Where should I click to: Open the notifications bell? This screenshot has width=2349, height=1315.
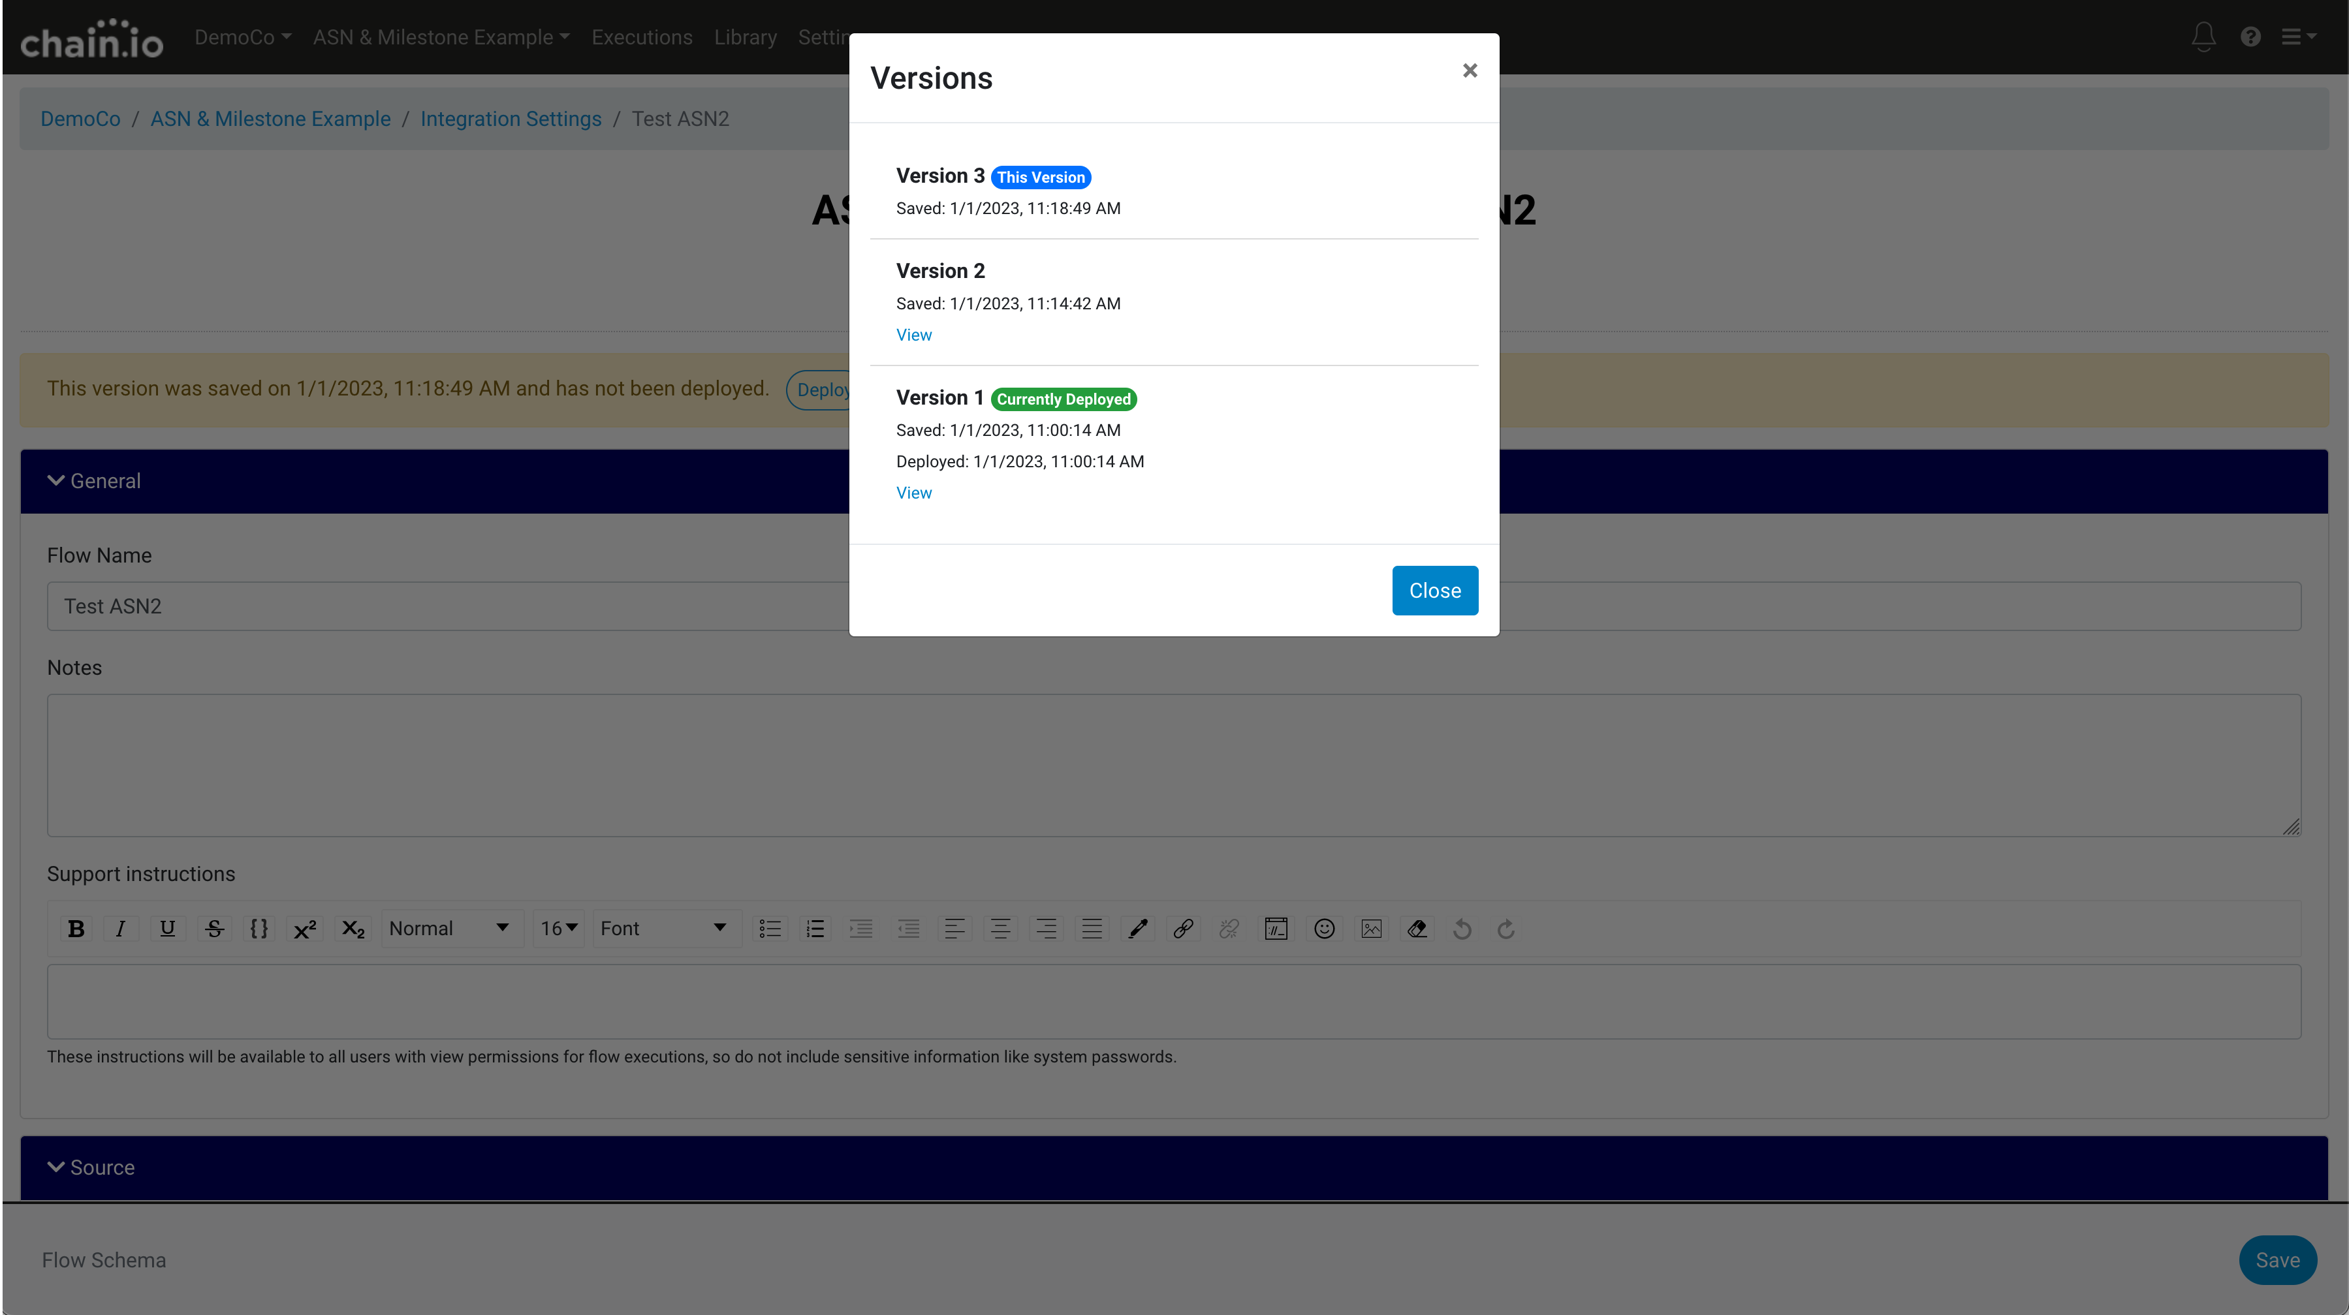(2203, 37)
